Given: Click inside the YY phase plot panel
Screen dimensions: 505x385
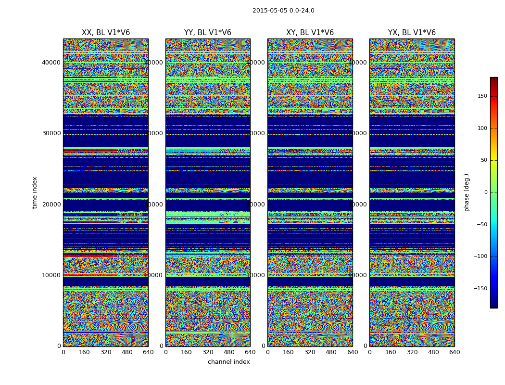Looking at the screenshot, I should coord(207,192).
